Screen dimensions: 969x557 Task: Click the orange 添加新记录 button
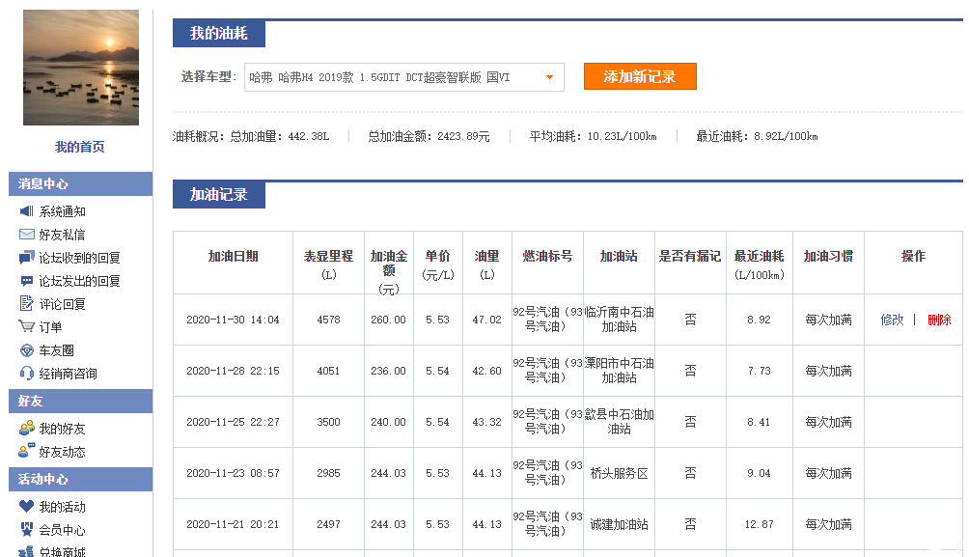pyautogui.click(x=639, y=77)
